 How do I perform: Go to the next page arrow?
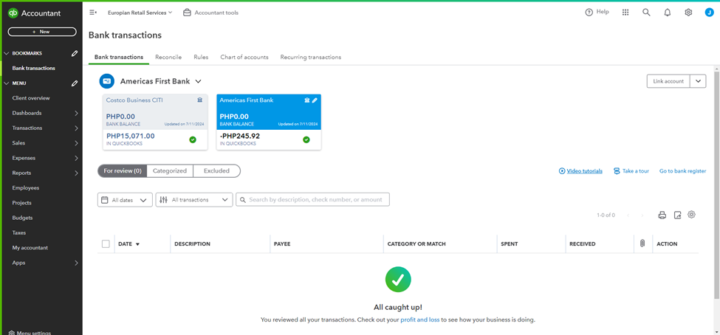[x=642, y=215]
